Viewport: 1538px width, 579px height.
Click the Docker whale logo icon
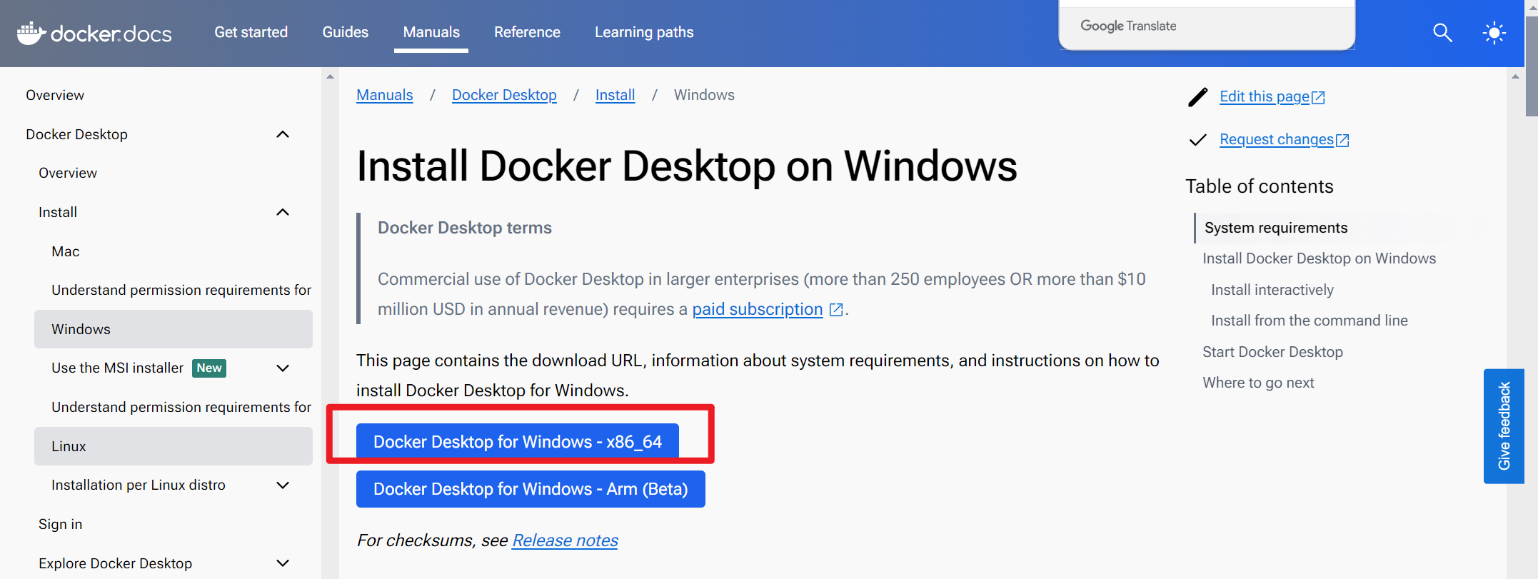(x=31, y=33)
